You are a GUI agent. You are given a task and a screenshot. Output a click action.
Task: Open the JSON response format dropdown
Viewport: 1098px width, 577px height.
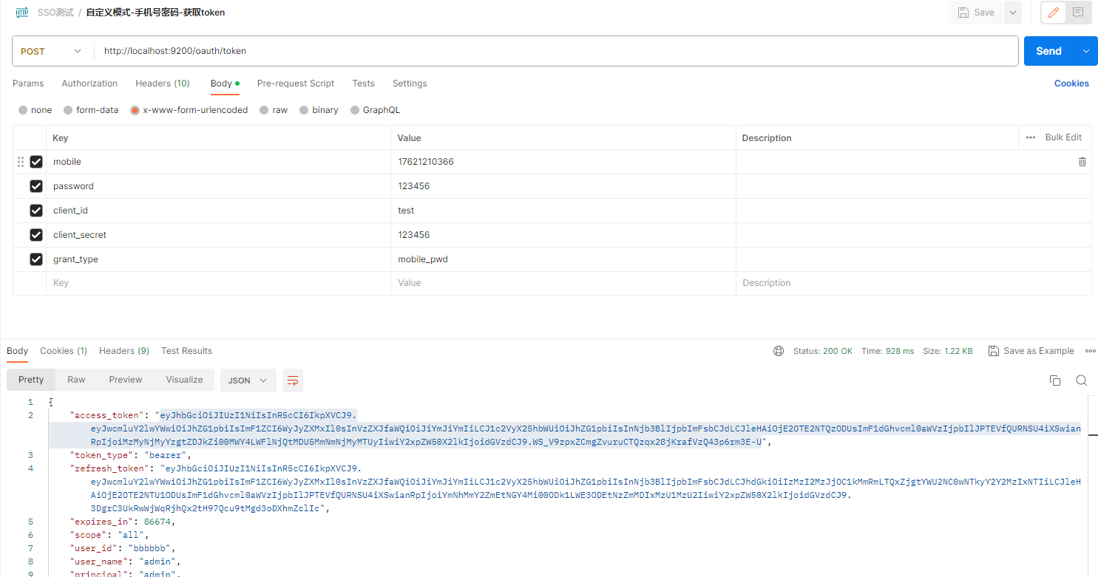coord(248,380)
